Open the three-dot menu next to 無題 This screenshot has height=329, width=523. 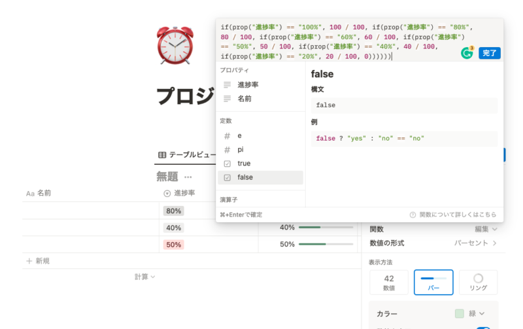point(188,177)
